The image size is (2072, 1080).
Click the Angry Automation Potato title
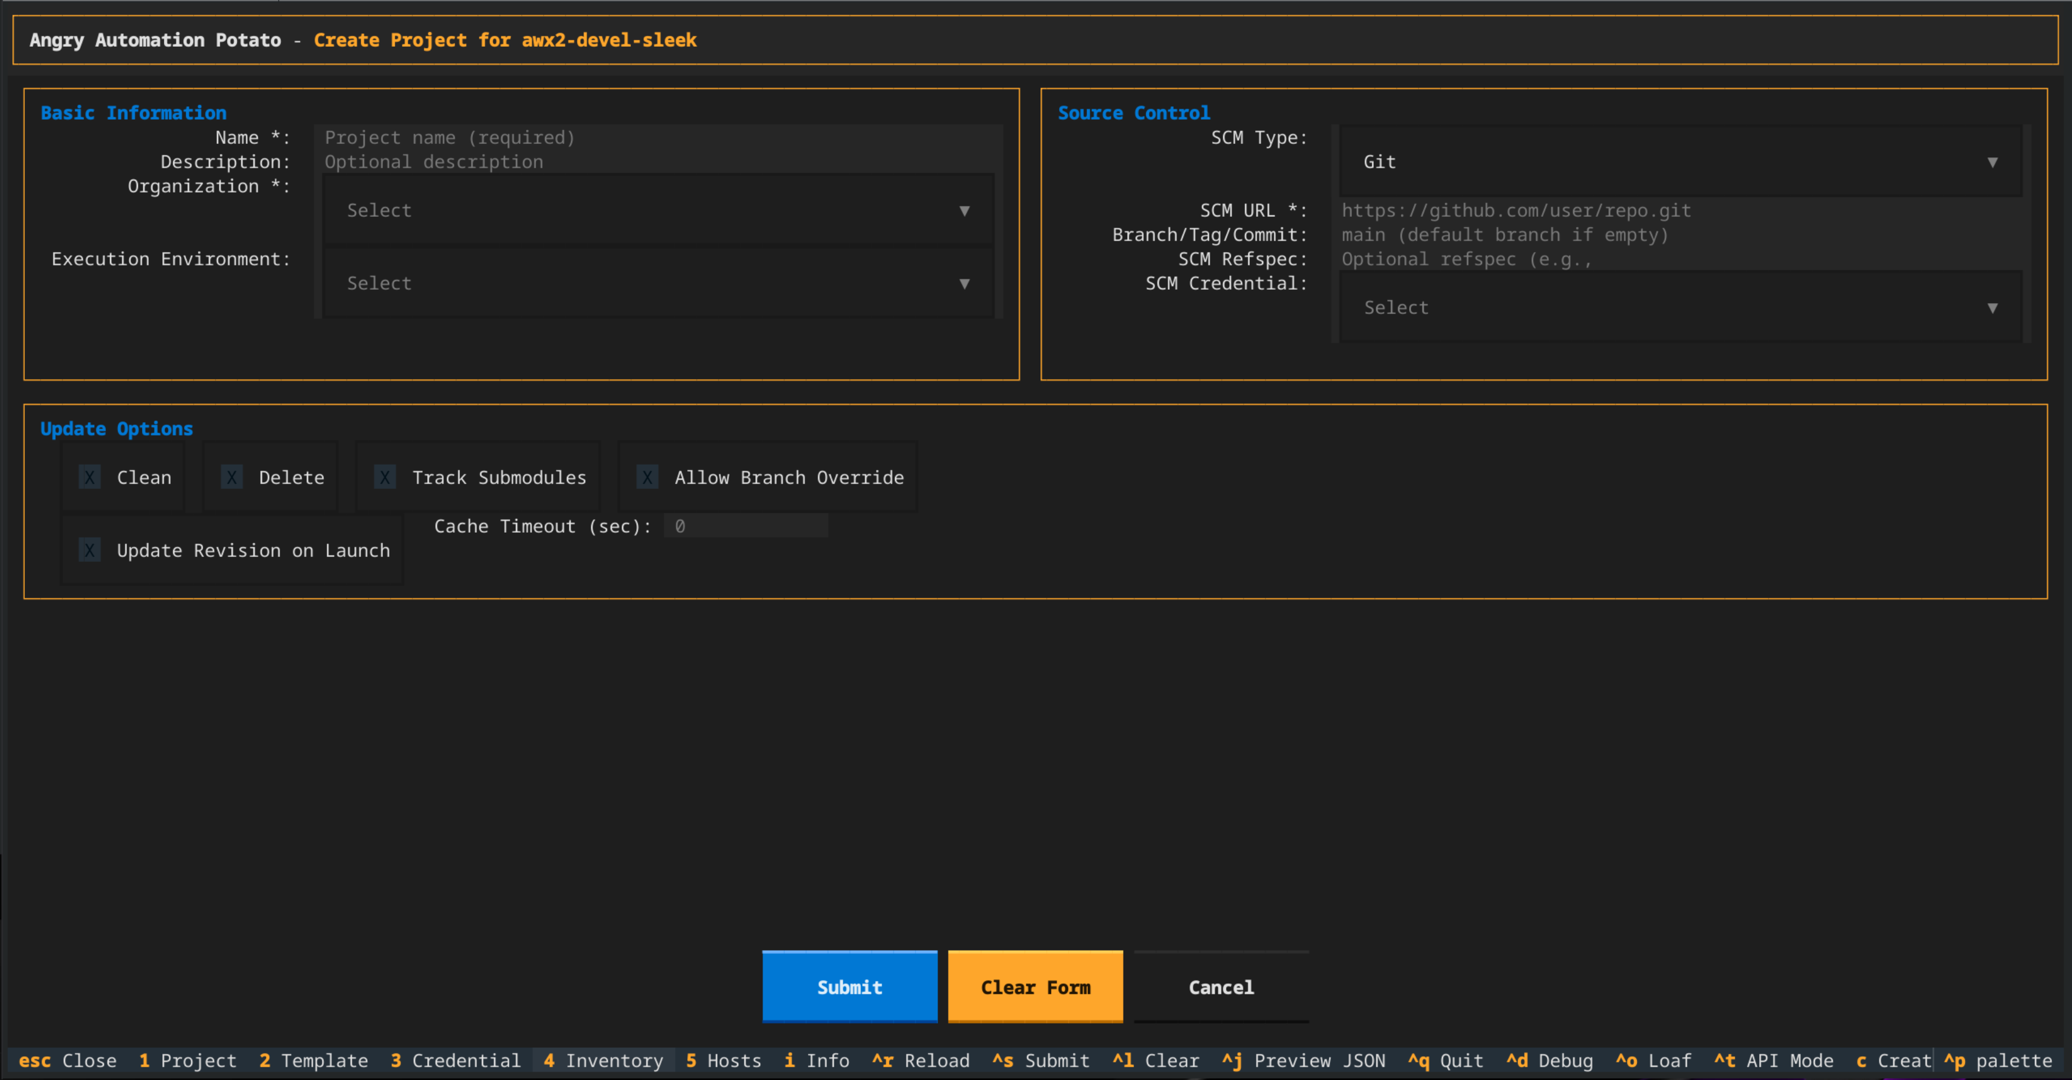pyautogui.click(x=155, y=40)
